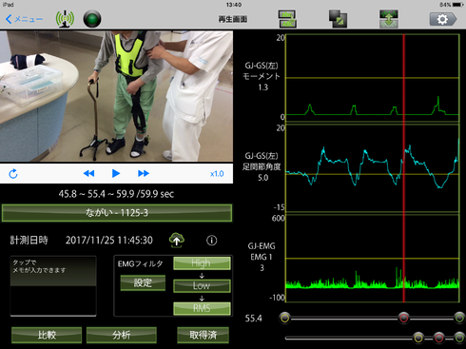The image size is (466, 349).
Task: Toggle the RMS EMG filter
Action: [202, 308]
